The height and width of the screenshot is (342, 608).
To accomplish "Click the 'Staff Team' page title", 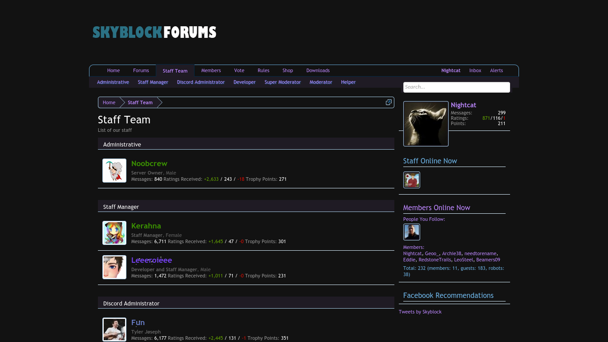I will click(124, 120).
